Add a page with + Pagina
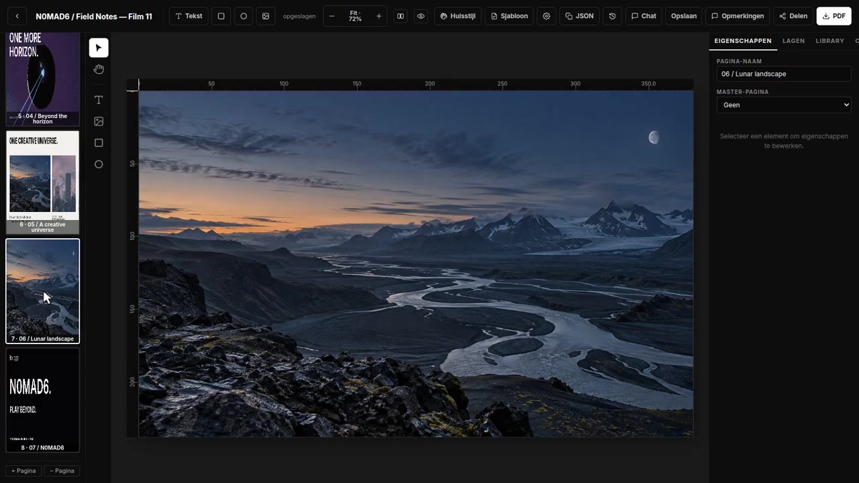Screen dimensions: 859x483 23,471
